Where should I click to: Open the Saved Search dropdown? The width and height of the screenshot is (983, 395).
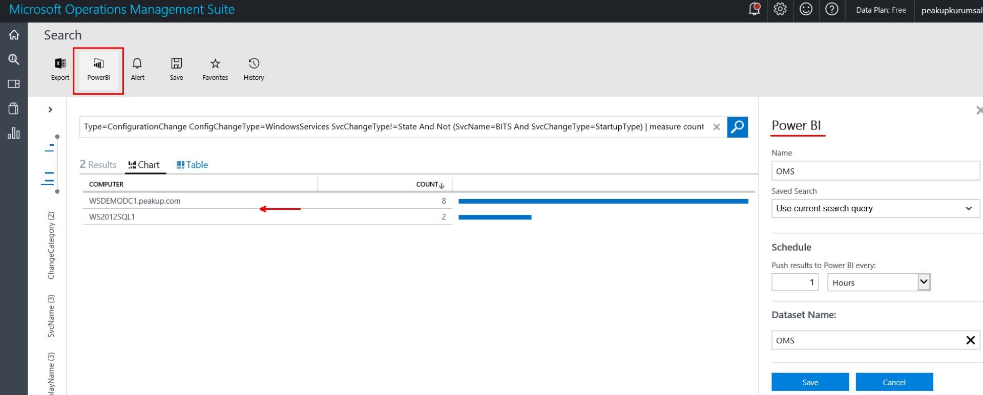click(875, 208)
